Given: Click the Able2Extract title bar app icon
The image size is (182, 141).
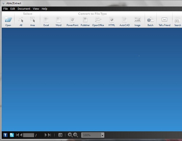Looking at the screenshot, I should point(4,3).
